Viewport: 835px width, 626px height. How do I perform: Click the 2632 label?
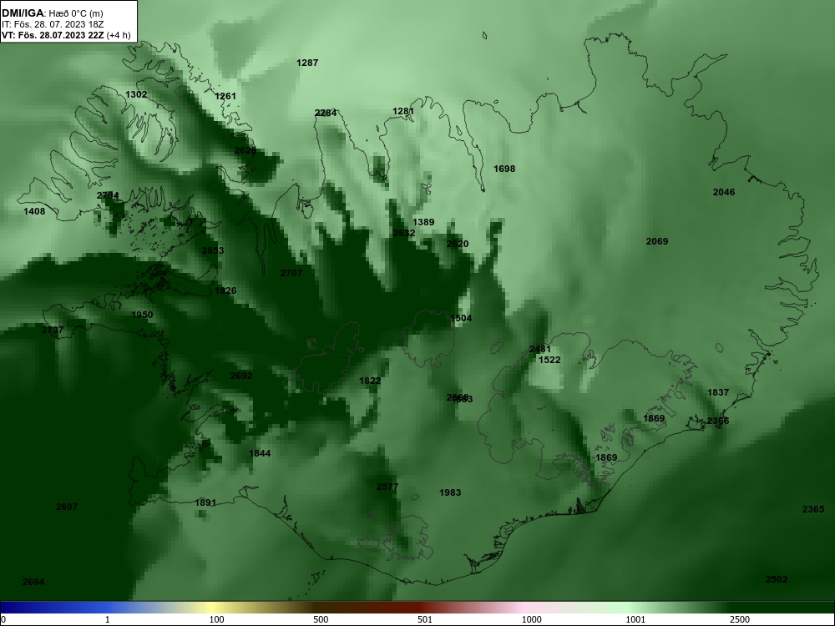pyautogui.click(x=404, y=233)
